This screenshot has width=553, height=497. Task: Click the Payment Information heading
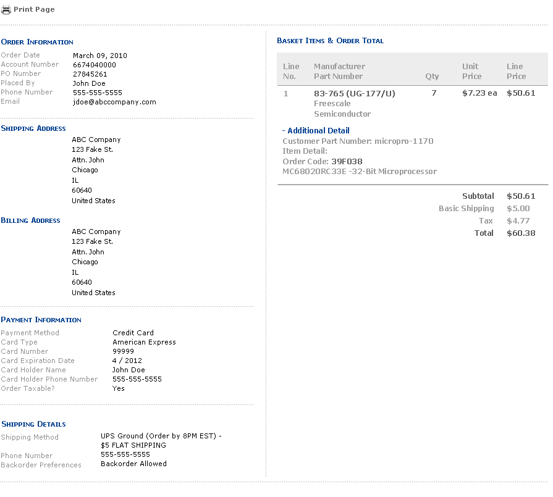(x=41, y=320)
